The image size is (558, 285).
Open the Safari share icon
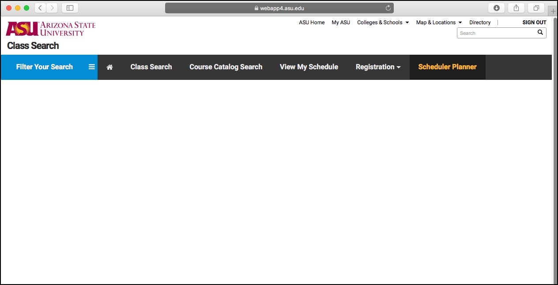tap(516, 8)
